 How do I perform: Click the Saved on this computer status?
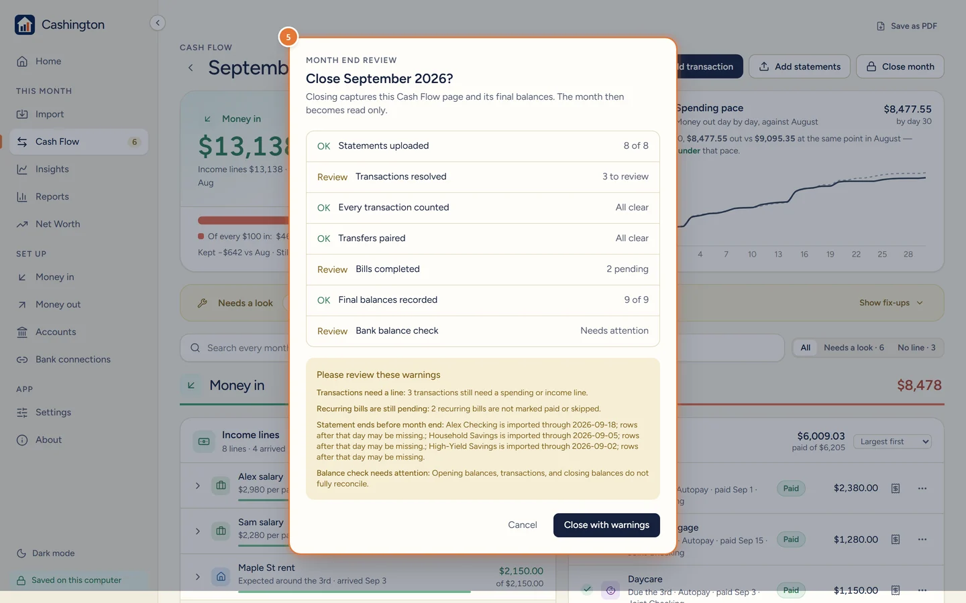tap(78, 580)
